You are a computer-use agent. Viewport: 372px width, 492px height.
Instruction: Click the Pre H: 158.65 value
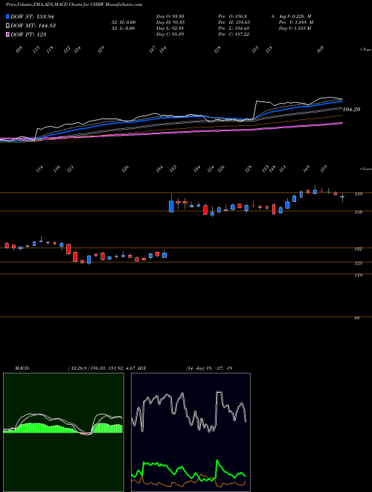[x=235, y=22]
